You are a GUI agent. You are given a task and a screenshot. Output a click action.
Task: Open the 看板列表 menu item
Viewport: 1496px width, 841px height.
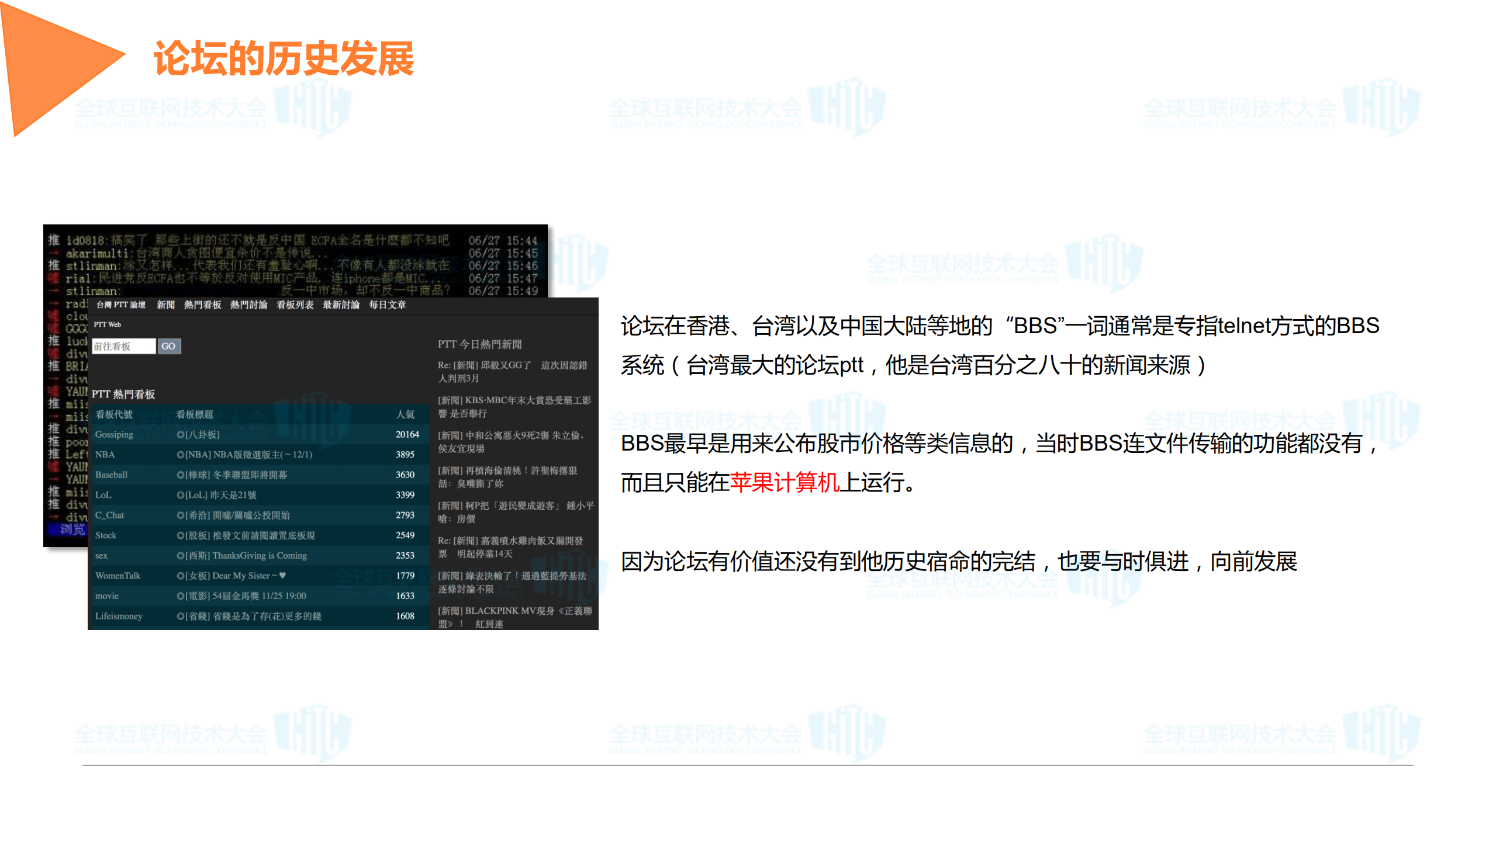click(x=295, y=305)
